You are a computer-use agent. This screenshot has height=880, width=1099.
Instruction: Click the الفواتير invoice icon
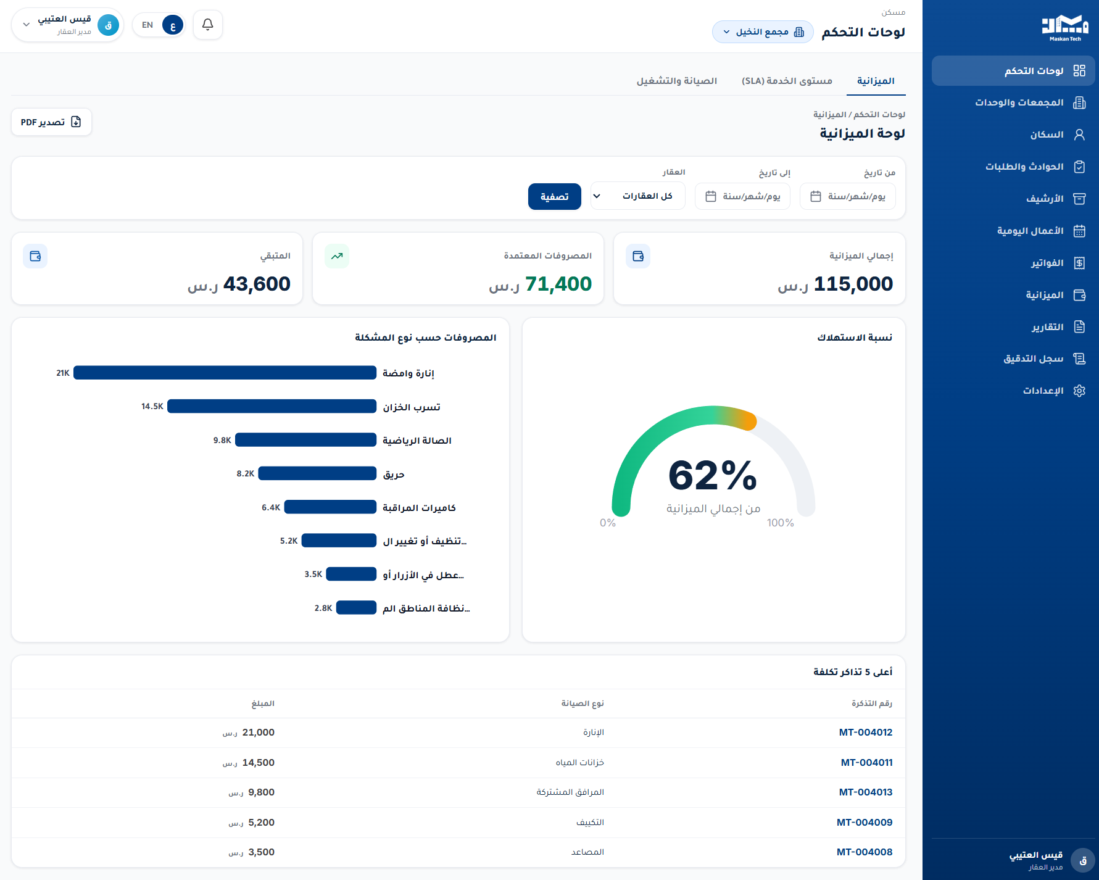[x=1079, y=263]
